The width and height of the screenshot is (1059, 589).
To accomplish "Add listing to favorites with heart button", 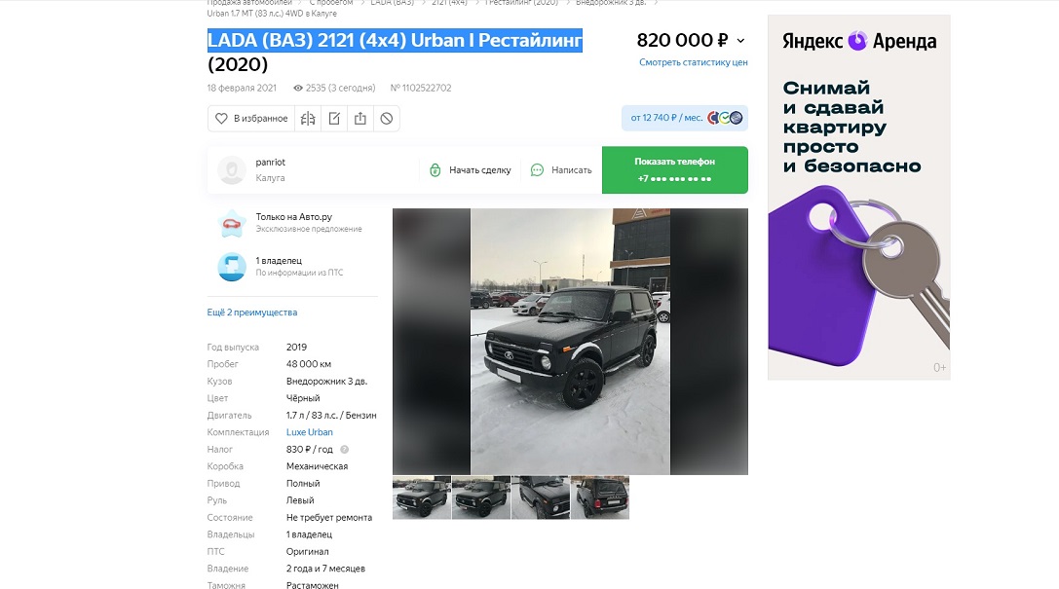I will [x=250, y=119].
